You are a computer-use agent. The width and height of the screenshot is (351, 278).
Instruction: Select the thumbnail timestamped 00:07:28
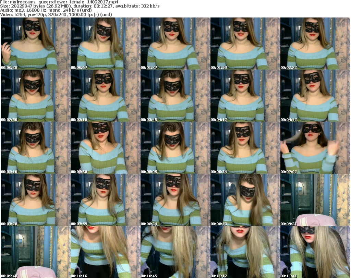click(36, 200)
